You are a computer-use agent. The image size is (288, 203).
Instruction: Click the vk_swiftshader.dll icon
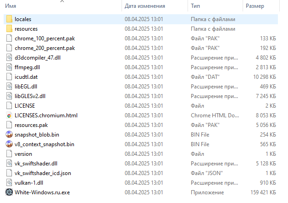(x=9, y=164)
